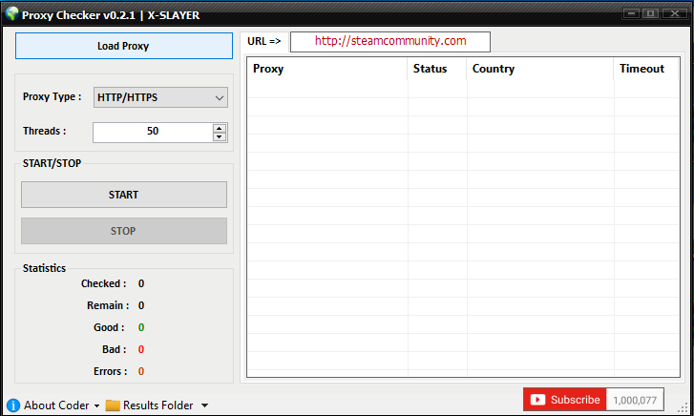Image resolution: width=694 pixels, height=416 pixels.
Task: Click the window resize grip
Action: (x=683, y=407)
